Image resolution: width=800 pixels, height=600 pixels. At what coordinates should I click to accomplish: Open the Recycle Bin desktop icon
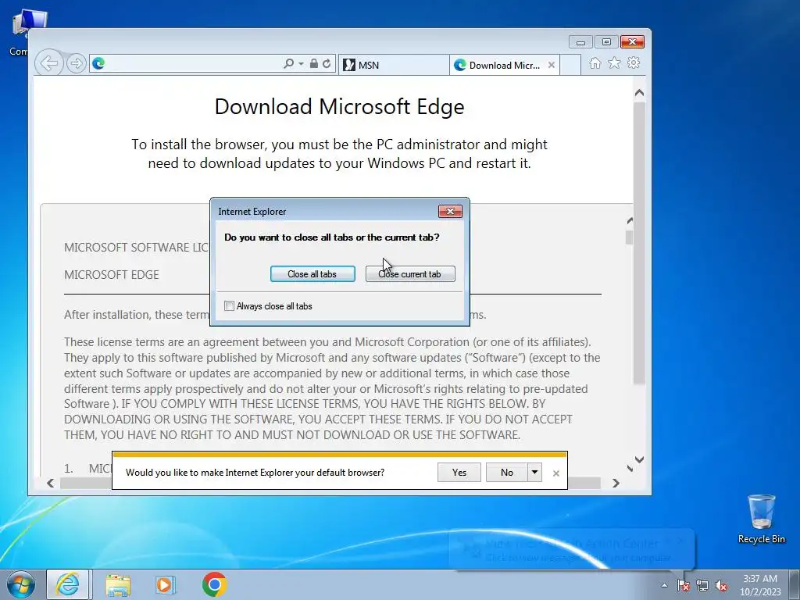coord(761,519)
